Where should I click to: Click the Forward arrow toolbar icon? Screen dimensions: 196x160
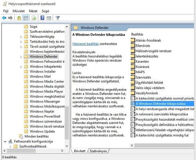(x=11, y=18)
